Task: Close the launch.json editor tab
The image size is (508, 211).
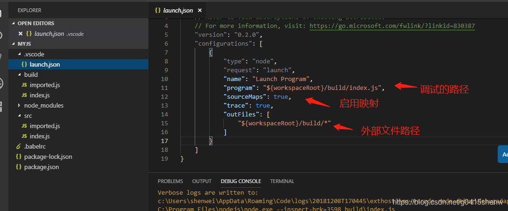Action: pyautogui.click(x=200, y=10)
